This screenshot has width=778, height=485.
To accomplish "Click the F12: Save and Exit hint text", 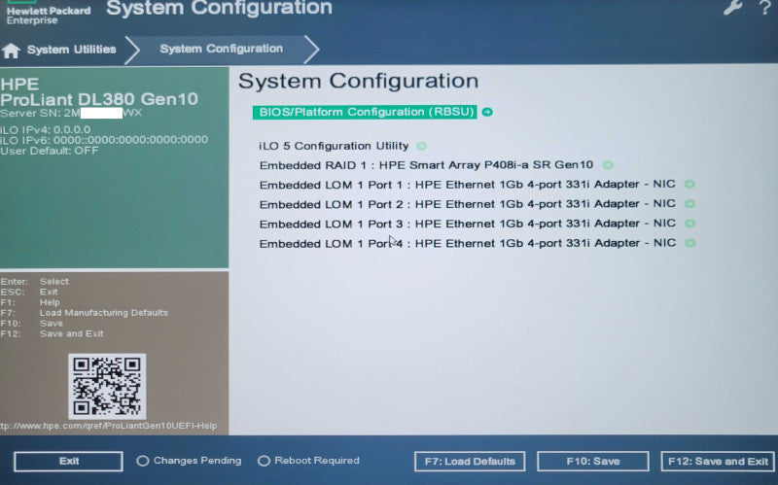I will click(53, 333).
